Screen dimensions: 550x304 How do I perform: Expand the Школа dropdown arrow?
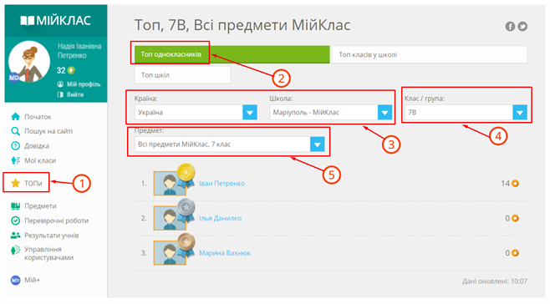(384, 113)
